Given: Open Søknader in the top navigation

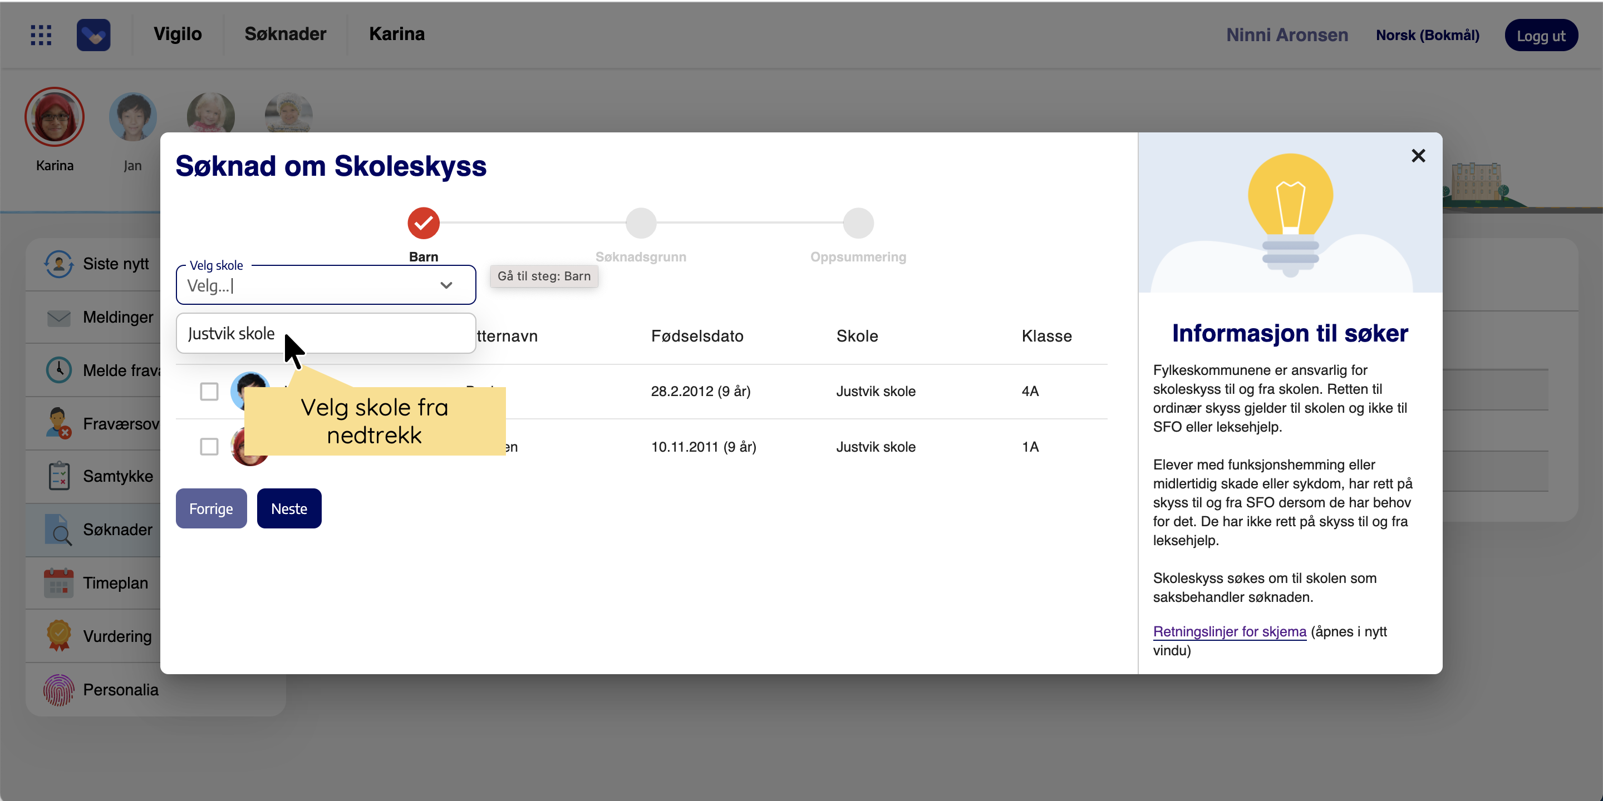Looking at the screenshot, I should [x=285, y=34].
